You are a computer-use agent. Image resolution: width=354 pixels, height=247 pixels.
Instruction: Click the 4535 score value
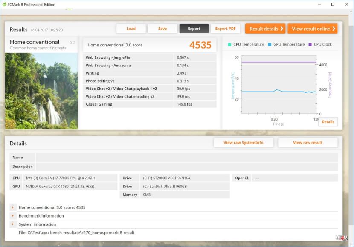tap(200, 45)
